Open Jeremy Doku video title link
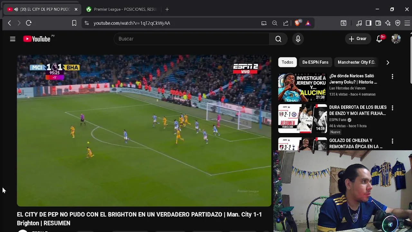This screenshot has height=232, width=412. pos(353,79)
